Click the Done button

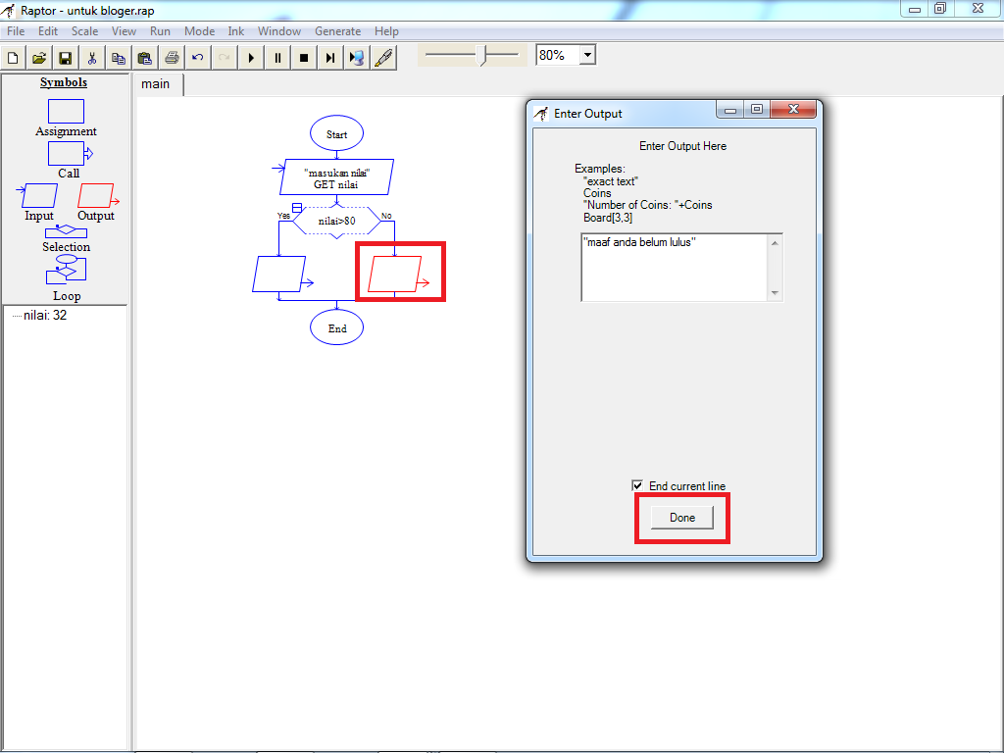coord(681,517)
